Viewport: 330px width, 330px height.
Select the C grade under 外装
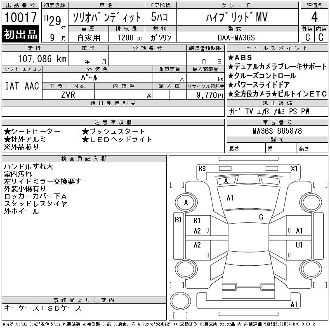pos(308,37)
